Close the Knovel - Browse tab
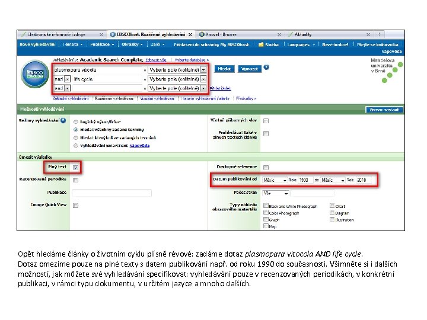This screenshot has height=320, width=427. point(279,34)
